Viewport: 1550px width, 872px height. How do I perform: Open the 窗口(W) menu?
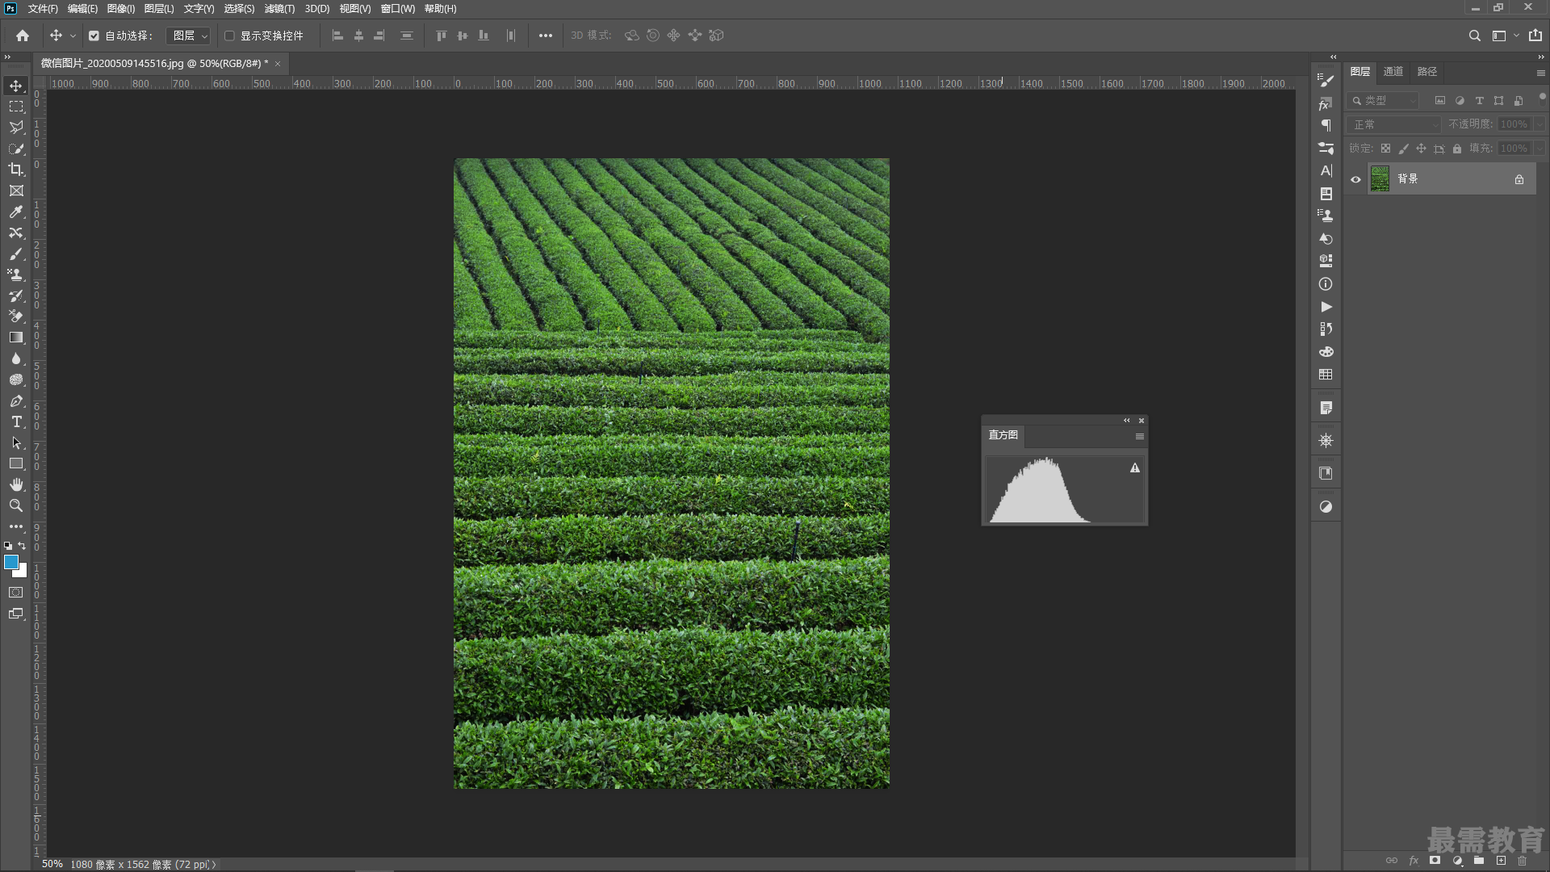click(398, 8)
